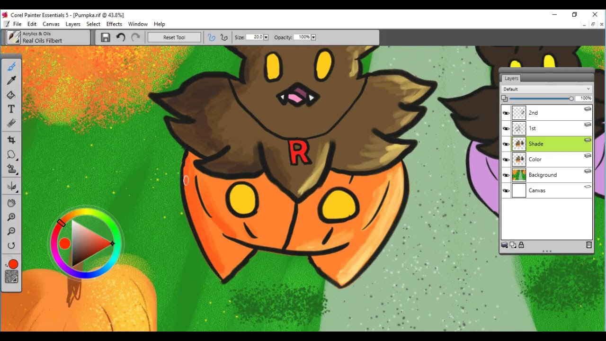The image size is (606, 341).
Task: Click the lock layer icon
Action: point(521,245)
